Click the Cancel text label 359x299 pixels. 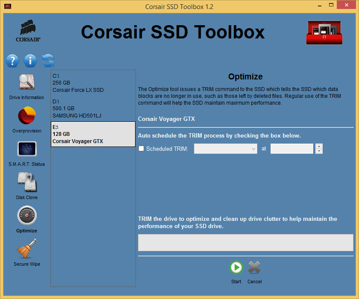click(254, 281)
